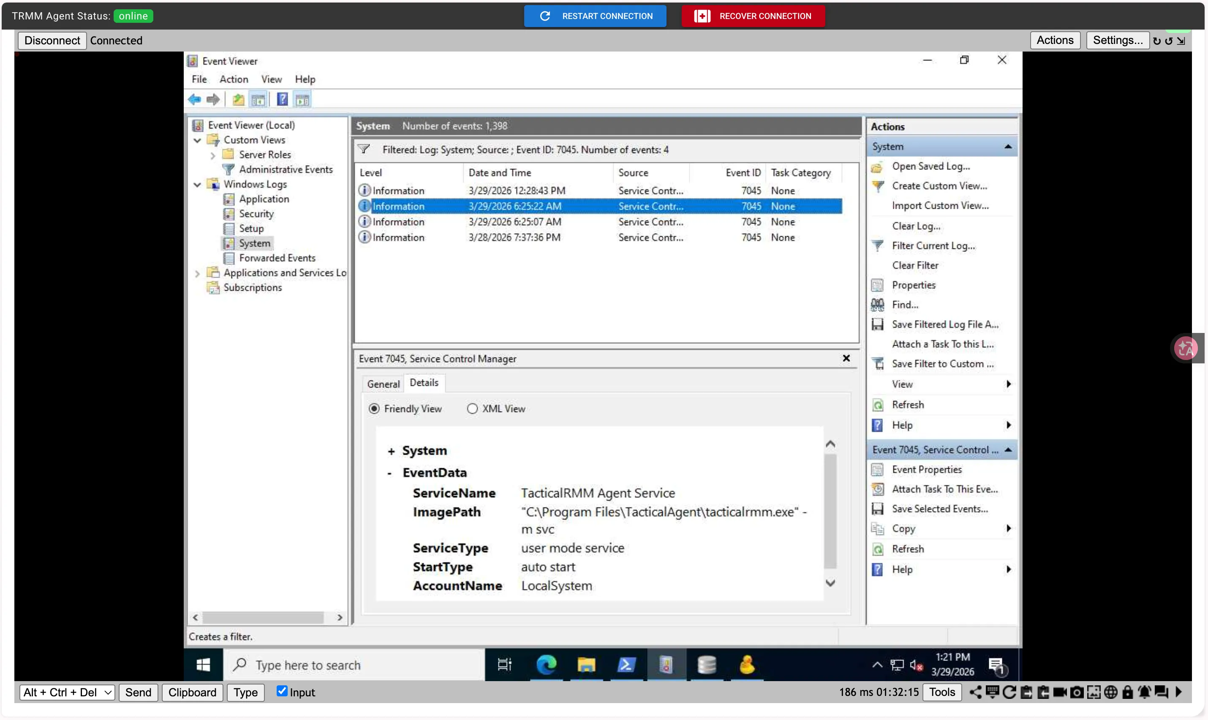This screenshot has height=720, width=1208.
Task: Click the yellow duck icon in taskbar
Action: point(747,665)
